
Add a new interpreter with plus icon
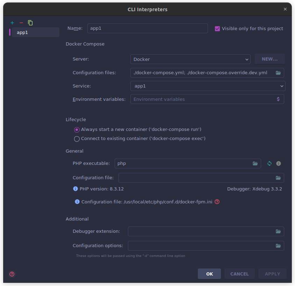pyautogui.click(x=12, y=23)
